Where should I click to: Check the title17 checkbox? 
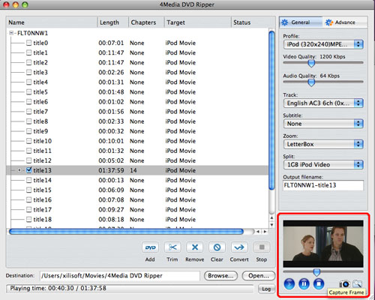click(29, 210)
